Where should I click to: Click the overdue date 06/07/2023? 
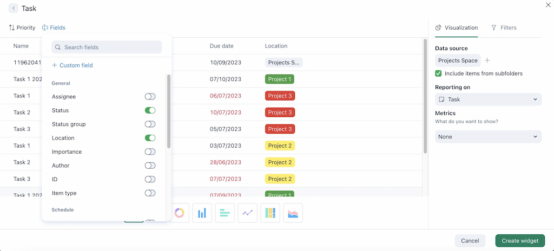(x=226, y=96)
